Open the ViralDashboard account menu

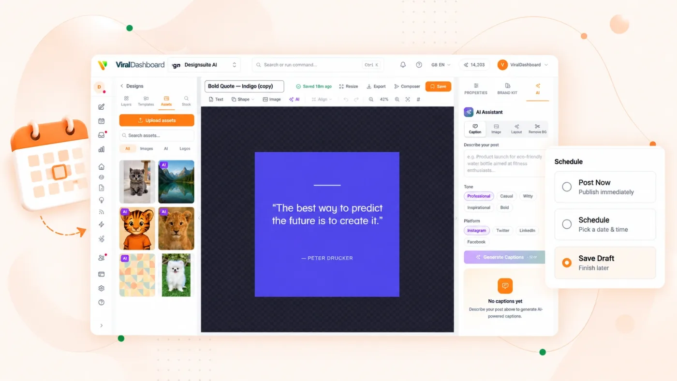[x=523, y=65]
